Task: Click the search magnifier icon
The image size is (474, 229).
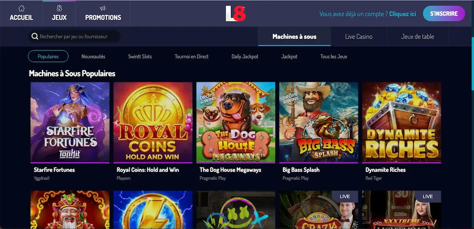Action: pyautogui.click(x=35, y=37)
